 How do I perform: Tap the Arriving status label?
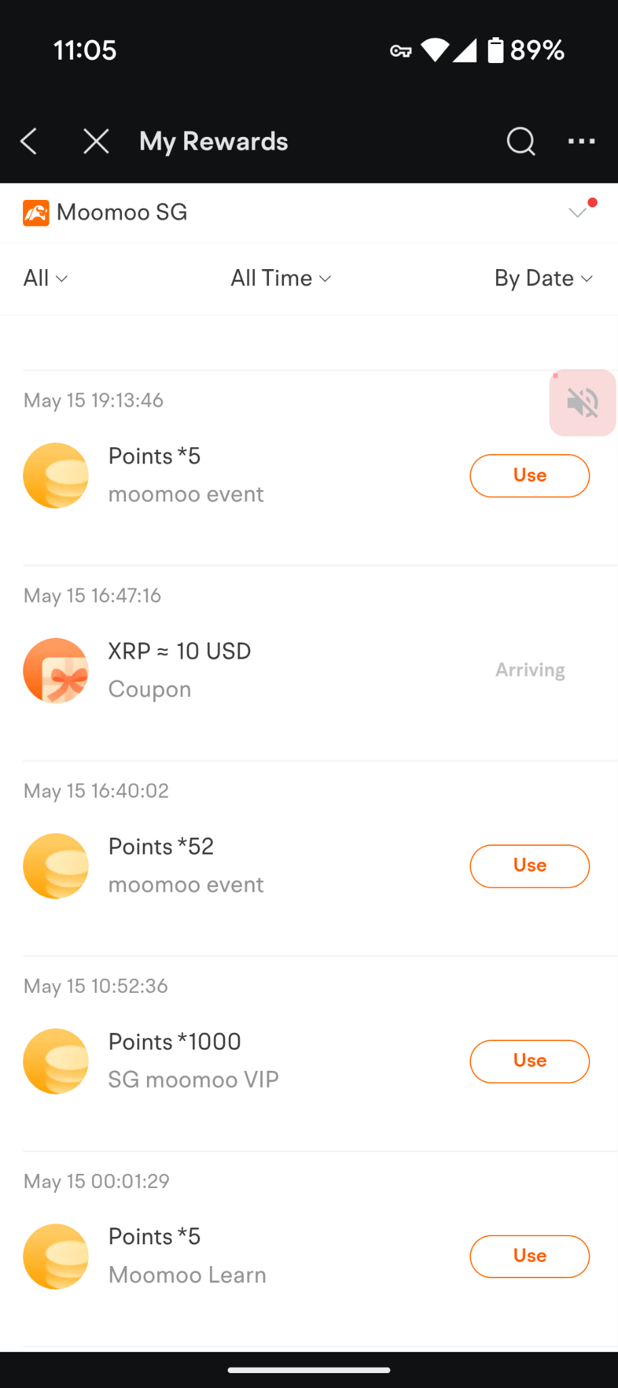pyautogui.click(x=530, y=670)
